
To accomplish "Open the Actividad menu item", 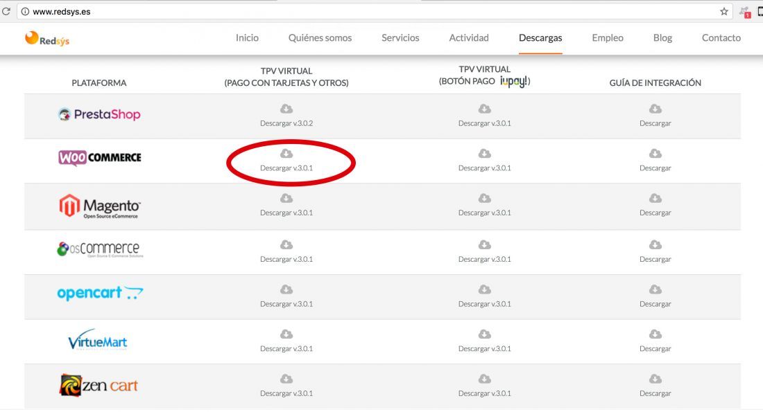I will tap(469, 38).
